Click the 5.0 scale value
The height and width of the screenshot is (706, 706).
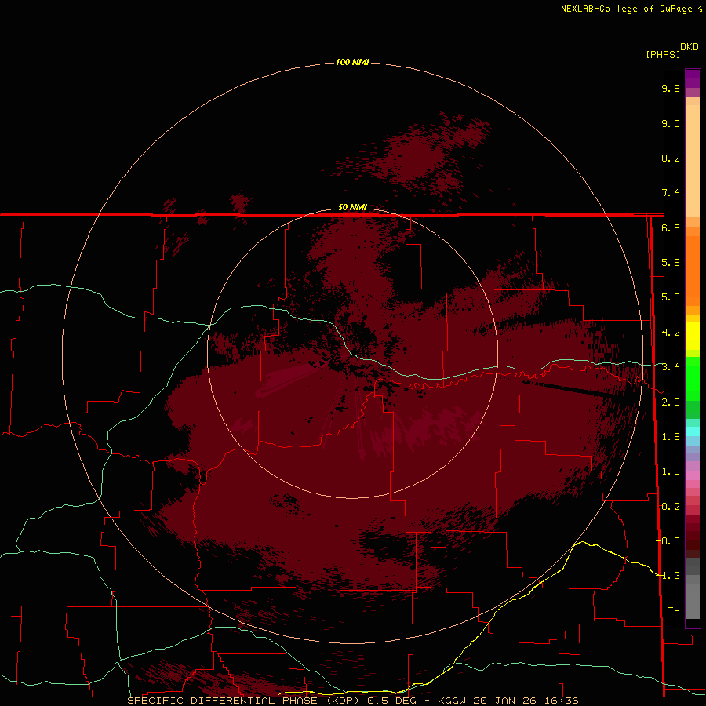(x=671, y=297)
